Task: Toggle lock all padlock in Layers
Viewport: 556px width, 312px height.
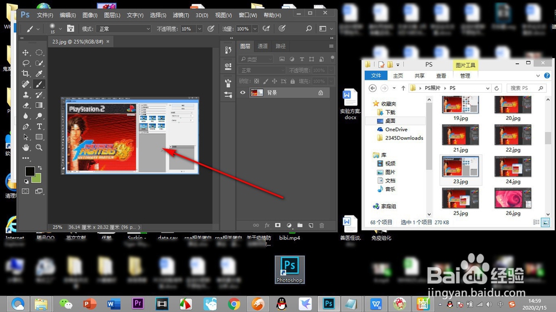Action: [292, 81]
